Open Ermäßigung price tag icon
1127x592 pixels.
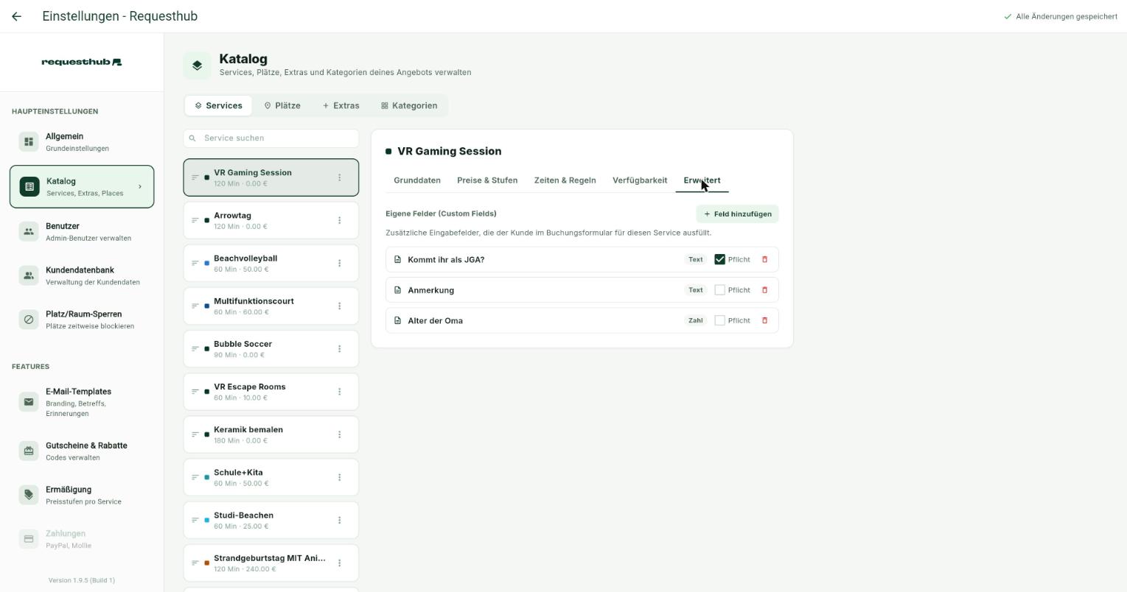(x=29, y=495)
